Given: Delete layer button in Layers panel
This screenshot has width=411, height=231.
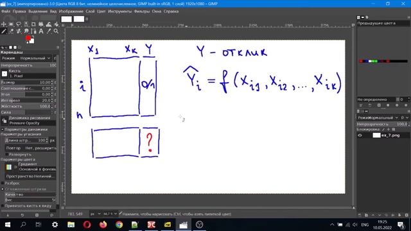Looking at the screenshot, I should point(407,215).
